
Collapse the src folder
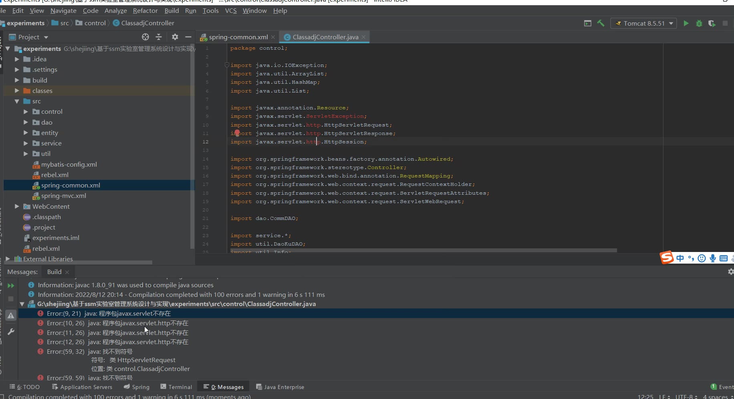pyautogui.click(x=17, y=101)
